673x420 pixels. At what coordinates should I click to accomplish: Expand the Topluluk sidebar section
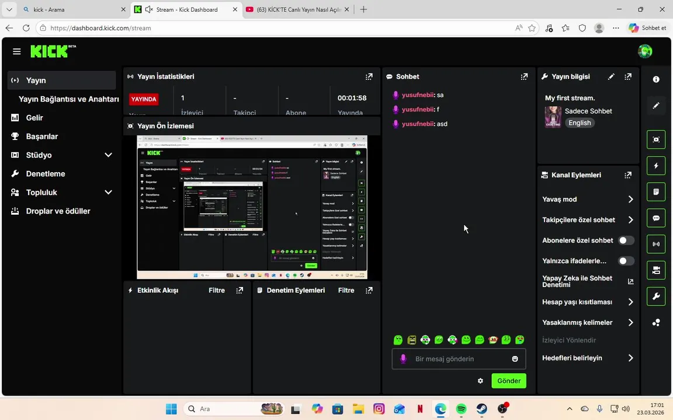(x=108, y=192)
